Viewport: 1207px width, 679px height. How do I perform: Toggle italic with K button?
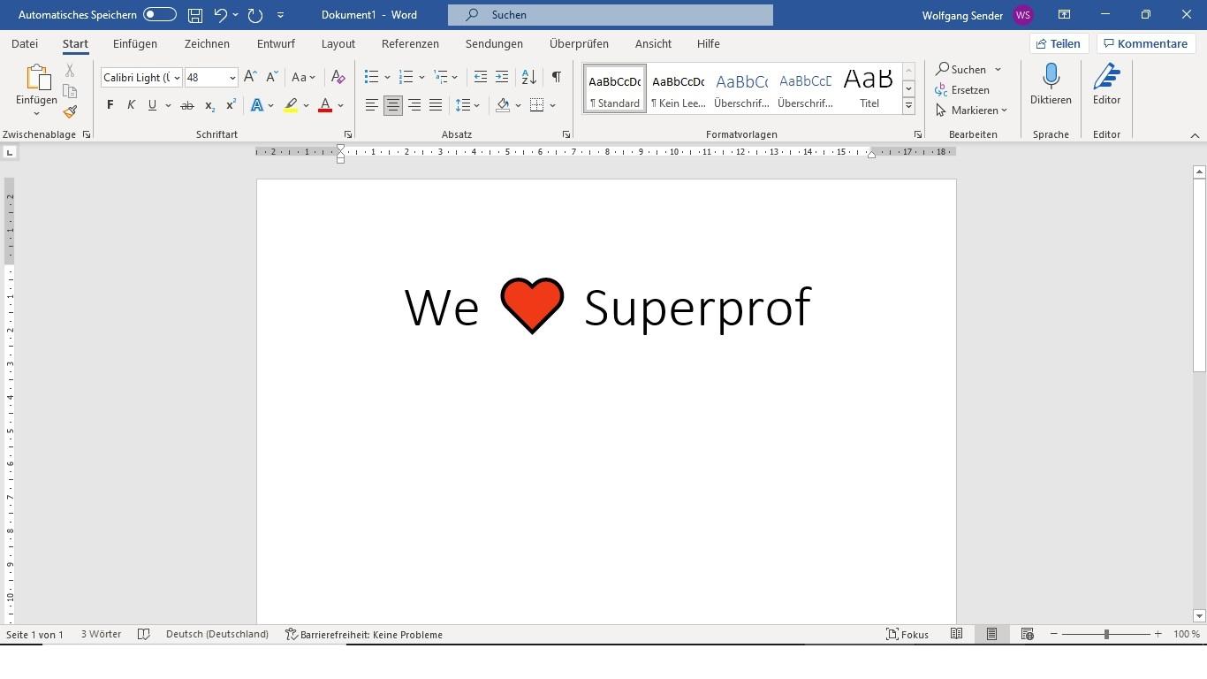coord(131,105)
